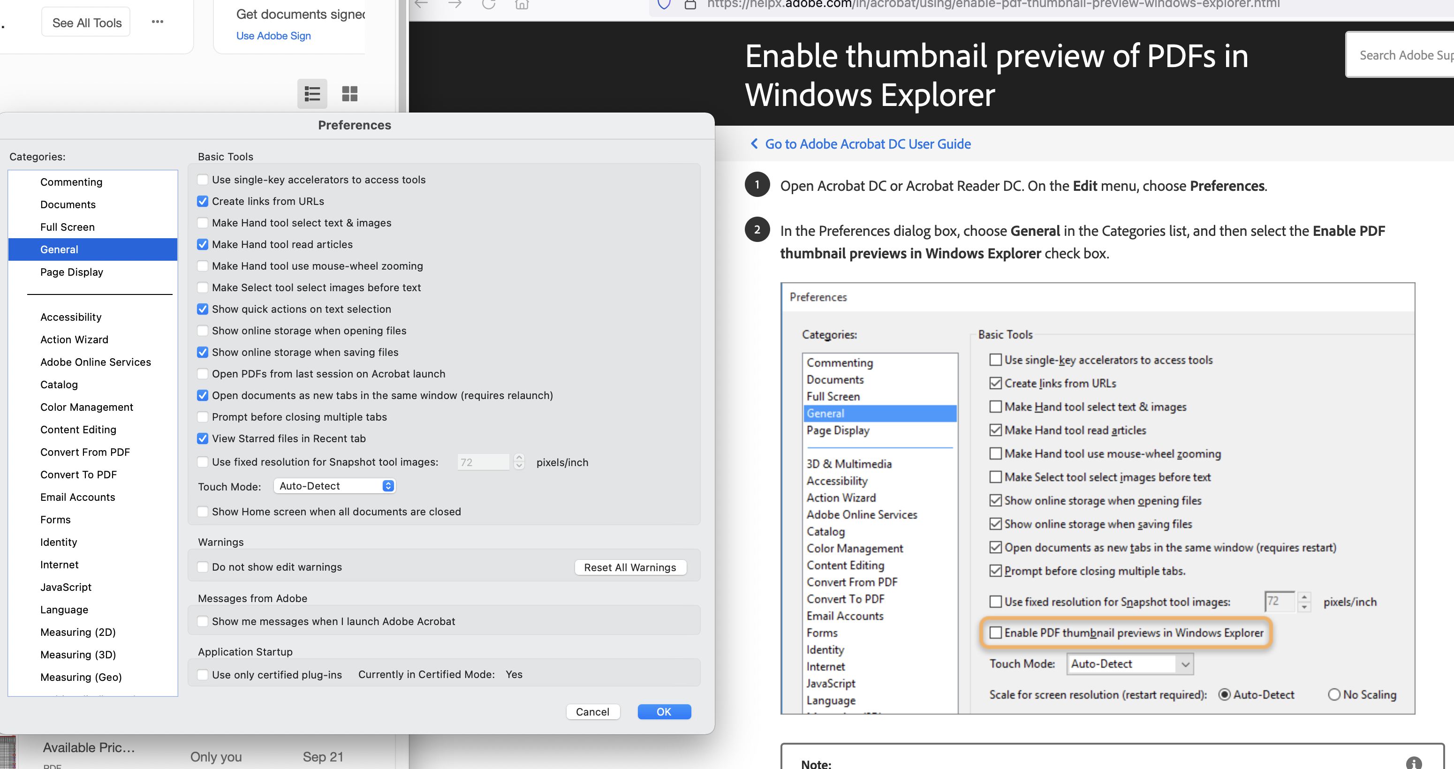Enable single-key accelerators checkbox

203,180
